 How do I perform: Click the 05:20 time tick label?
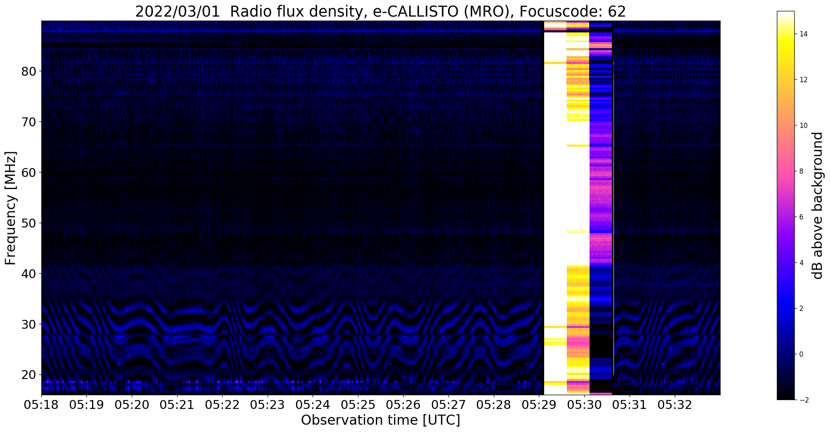(131, 404)
